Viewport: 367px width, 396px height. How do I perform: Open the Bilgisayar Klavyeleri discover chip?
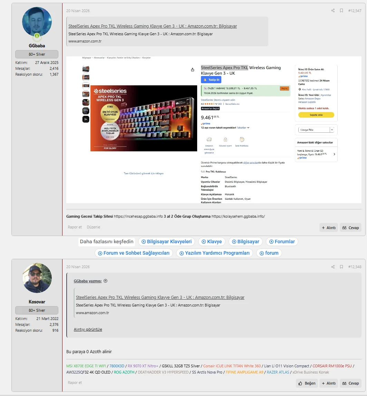coord(167,242)
